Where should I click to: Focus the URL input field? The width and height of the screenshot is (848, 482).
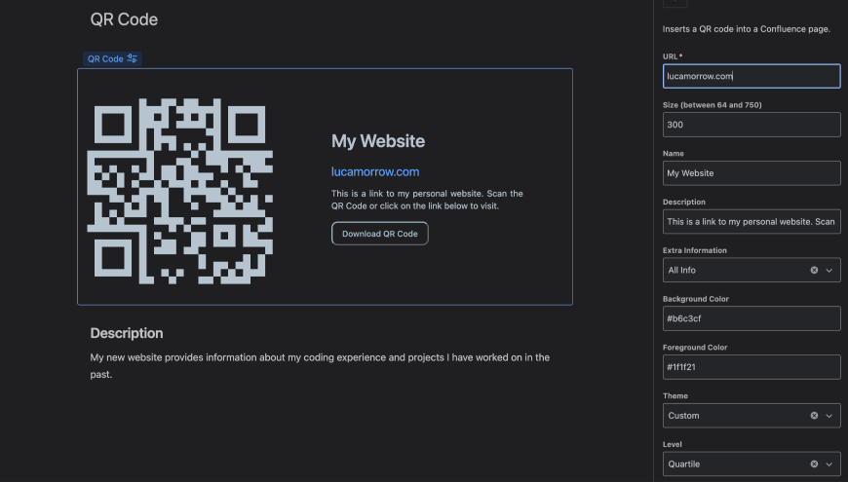752,76
